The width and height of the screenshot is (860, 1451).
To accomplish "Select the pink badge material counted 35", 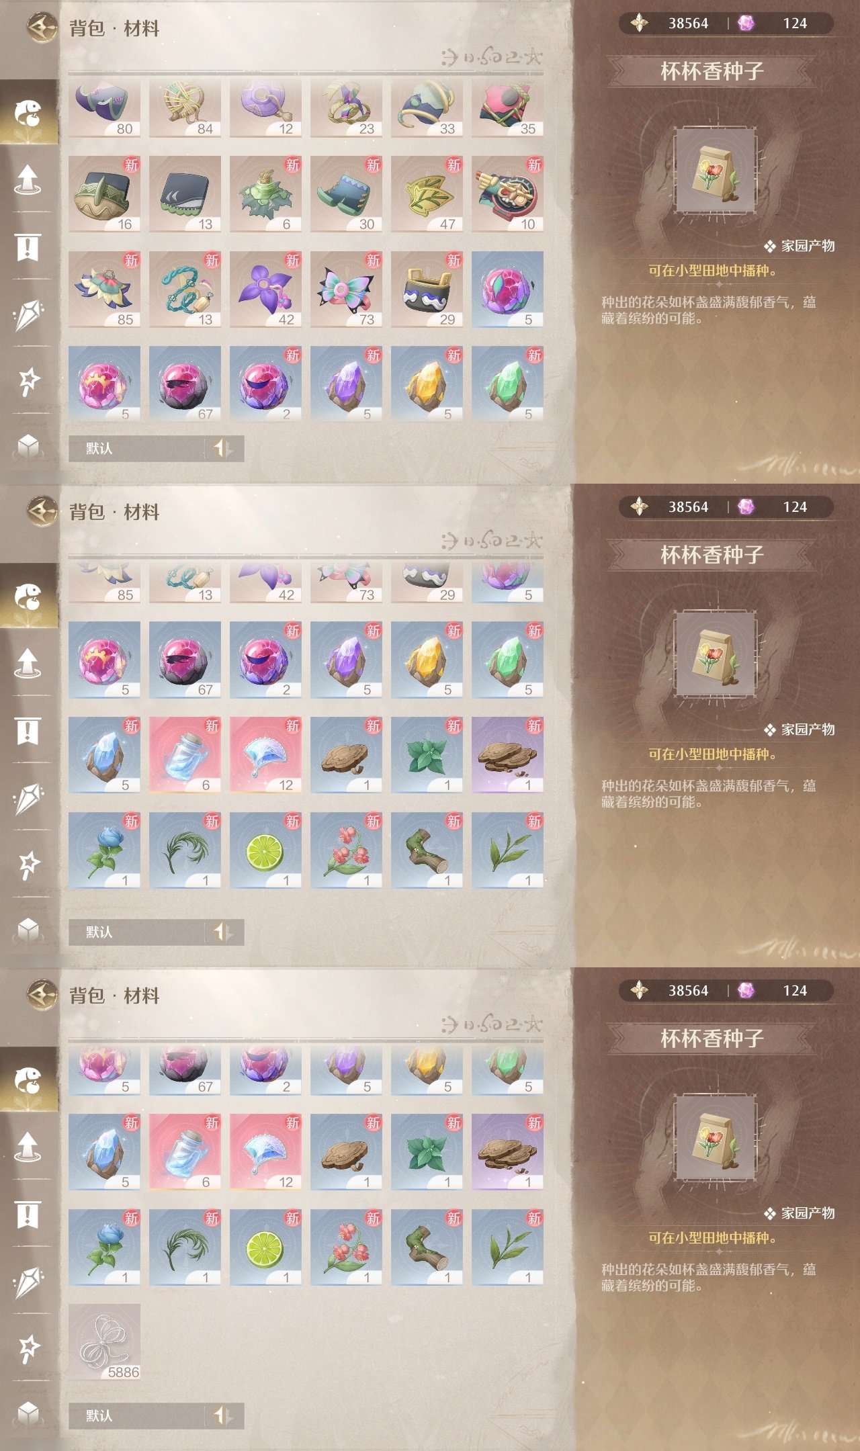I will pos(507,107).
